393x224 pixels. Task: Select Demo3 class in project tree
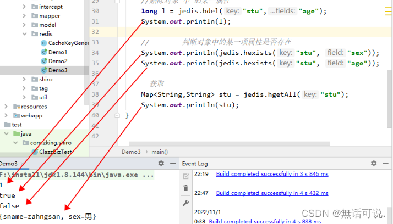58,70
